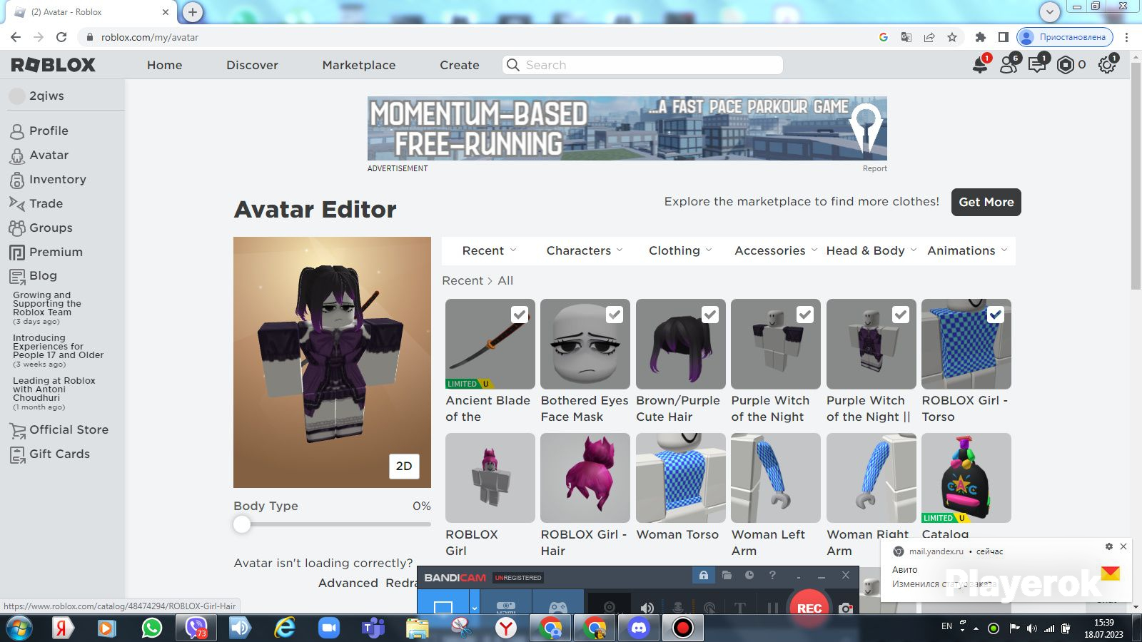Open Trade in the sidebar

coord(46,203)
